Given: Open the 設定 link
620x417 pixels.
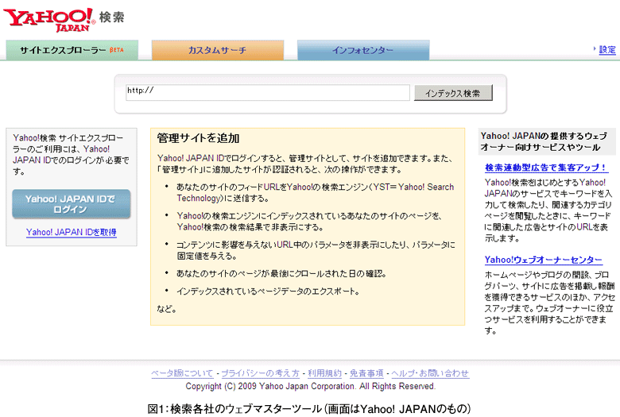Looking at the screenshot, I should click(x=607, y=50).
